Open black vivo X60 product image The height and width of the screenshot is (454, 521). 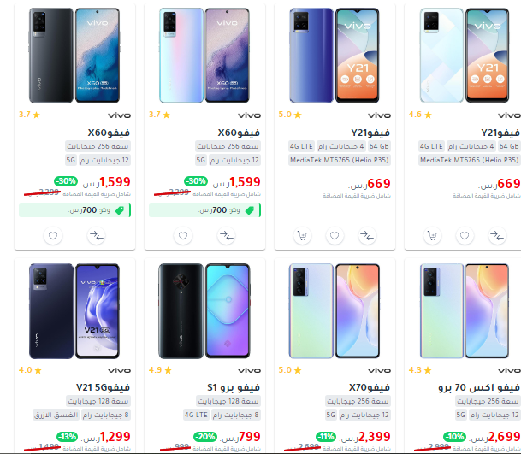point(74,56)
